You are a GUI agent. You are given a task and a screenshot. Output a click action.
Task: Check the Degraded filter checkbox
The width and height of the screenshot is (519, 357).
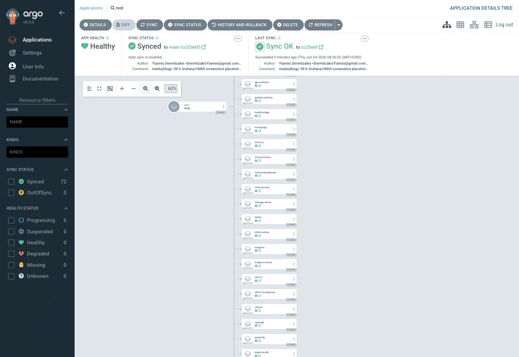point(11,254)
